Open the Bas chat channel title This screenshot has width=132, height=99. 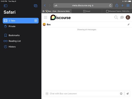coord(49,25)
